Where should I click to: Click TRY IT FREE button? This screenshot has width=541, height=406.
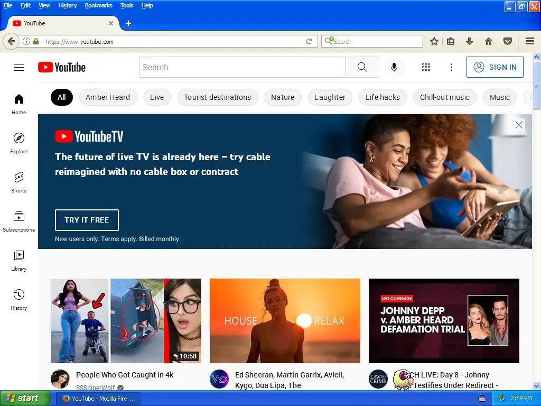click(x=87, y=220)
